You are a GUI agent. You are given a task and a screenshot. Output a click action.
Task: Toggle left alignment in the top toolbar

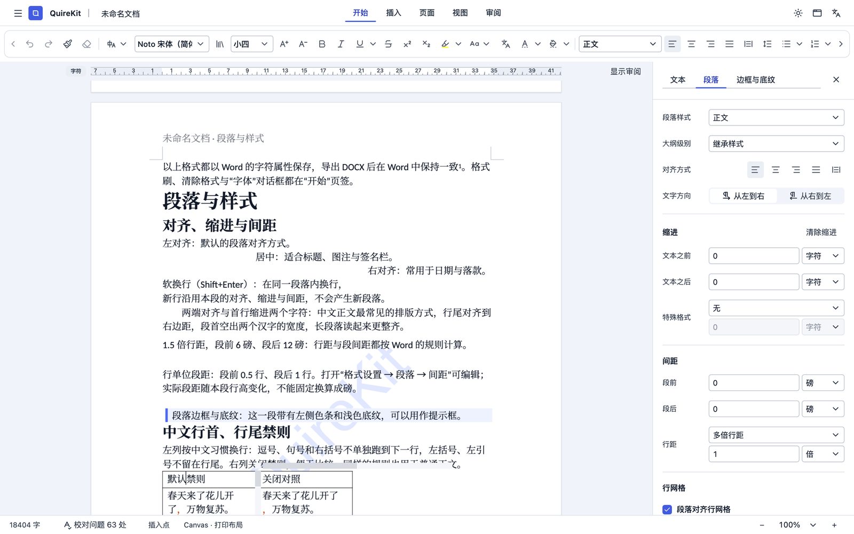pos(672,44)
